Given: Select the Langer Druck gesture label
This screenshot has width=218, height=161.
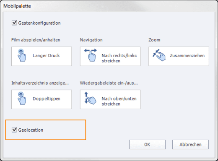Looking at the screenshot, I should tap(46, 56).
